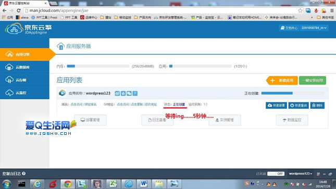336x189 pixels.
Task: Open the 云监控 sidebar section
Action: (x=24, y=93)
